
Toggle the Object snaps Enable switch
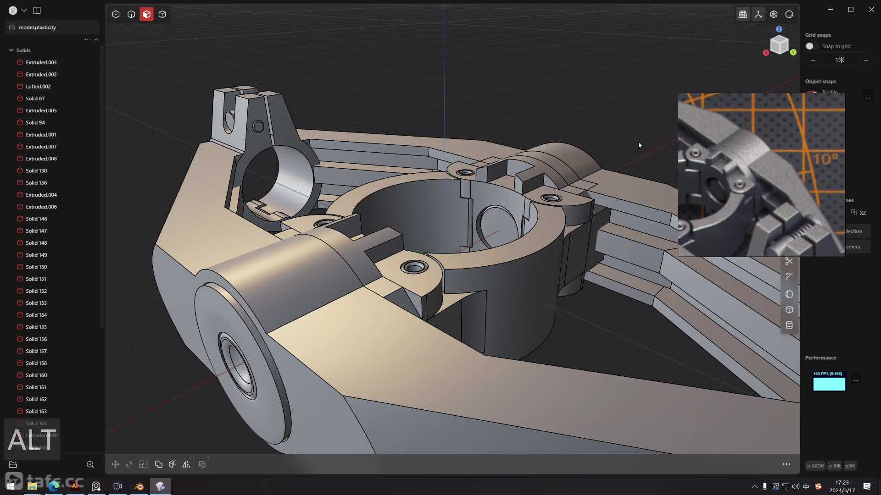pyautogui.click(x=812, y=92)
